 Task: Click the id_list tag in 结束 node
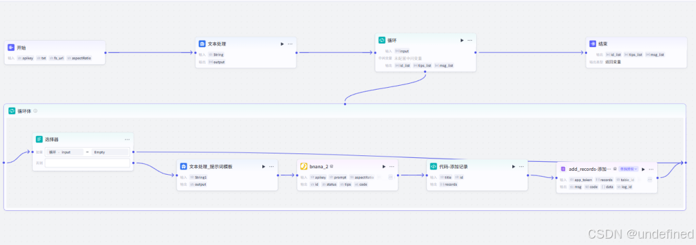[614, 55]
